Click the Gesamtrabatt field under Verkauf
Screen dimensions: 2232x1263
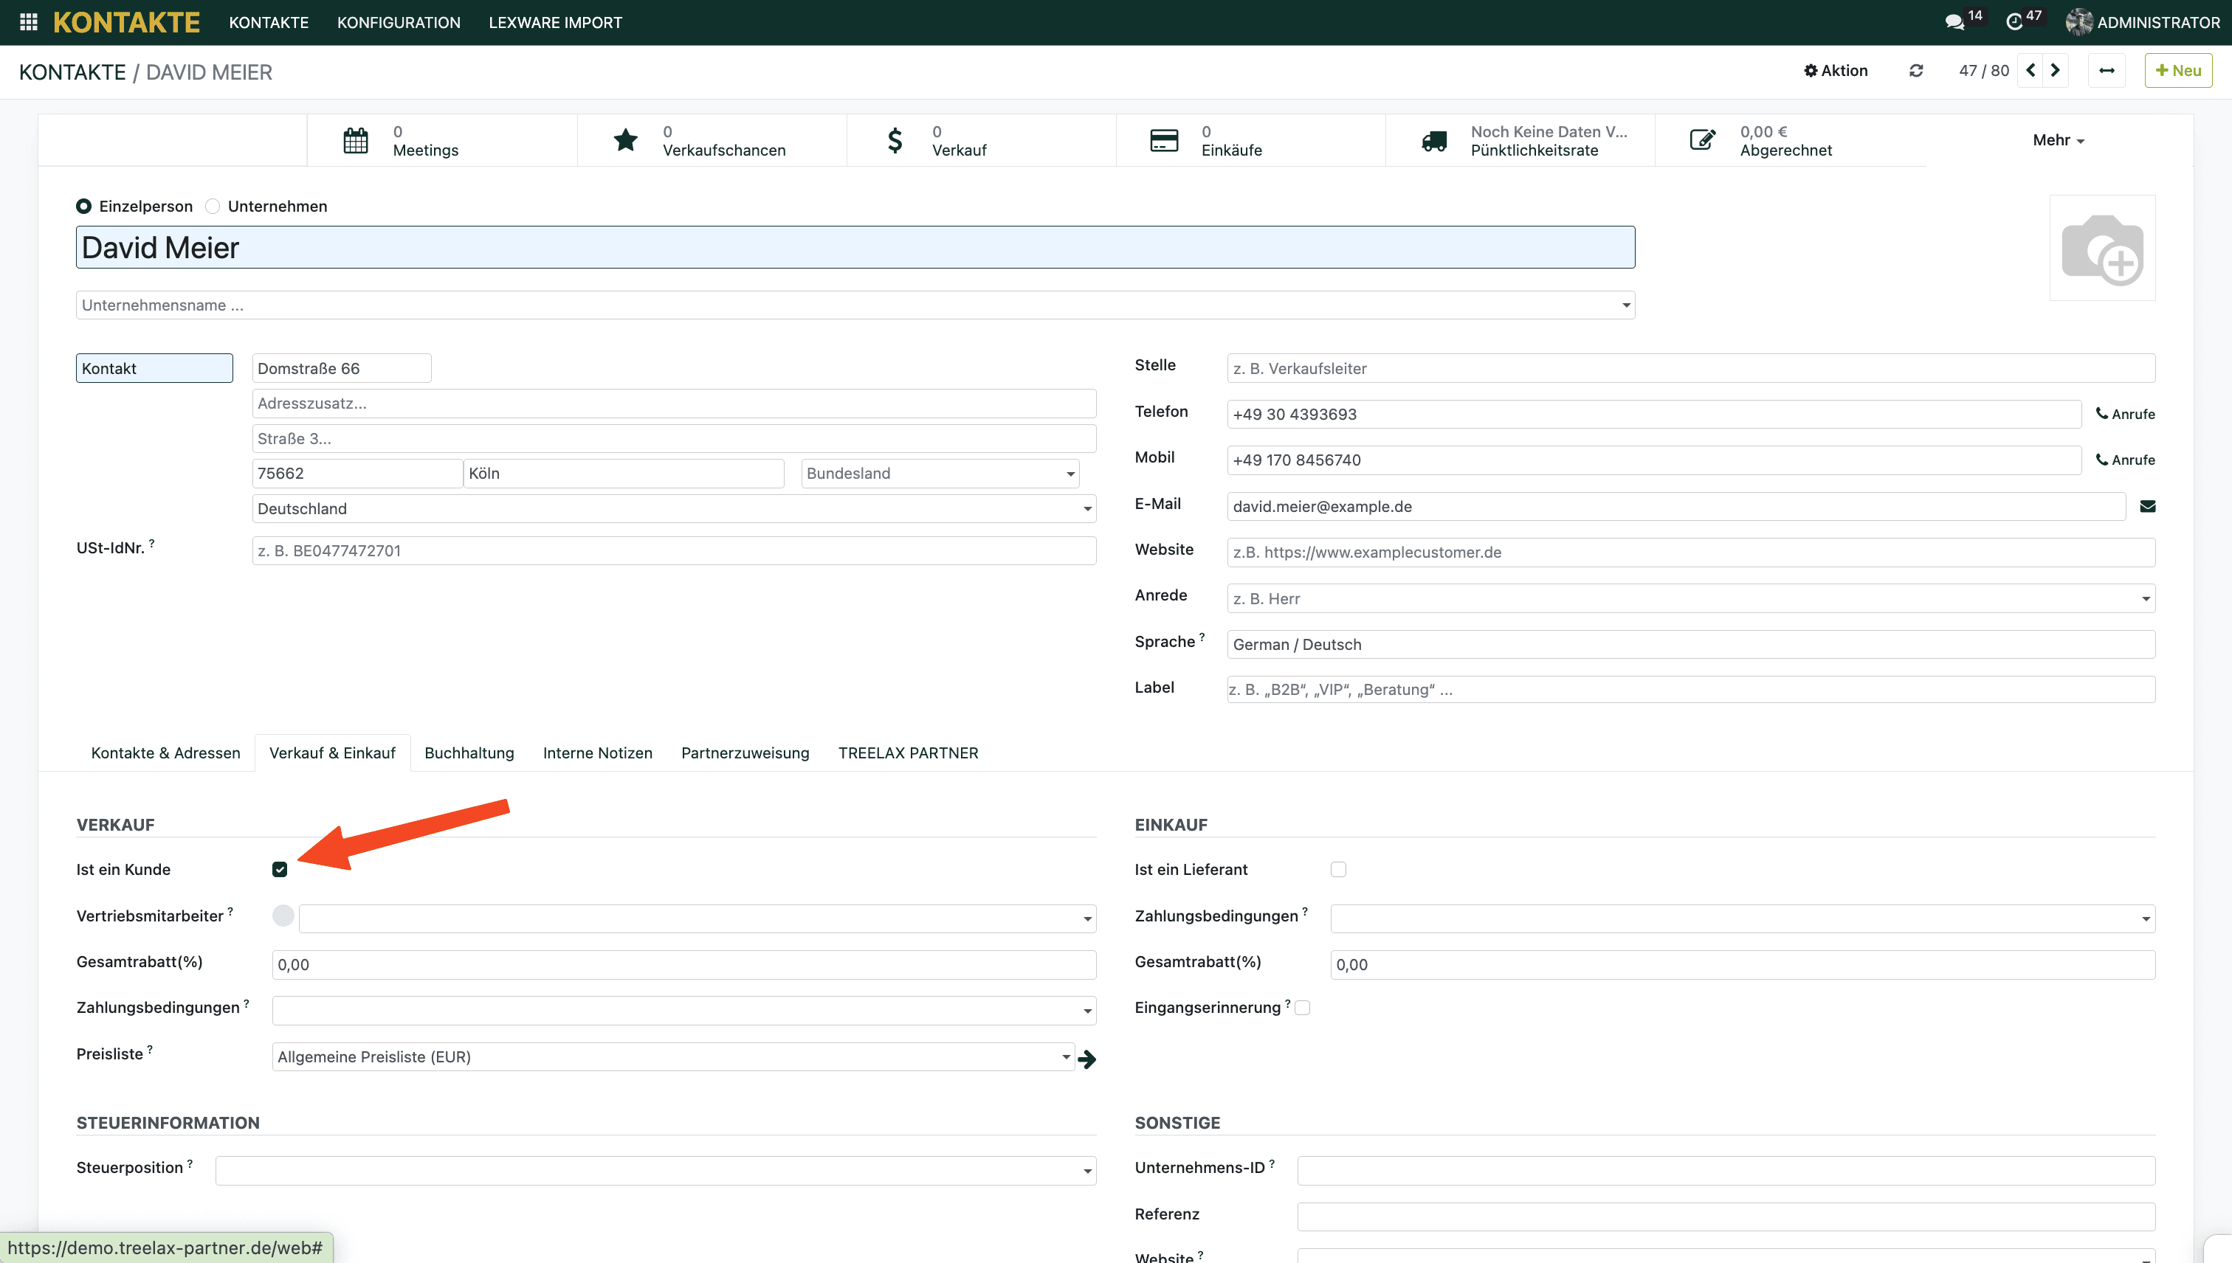tap(683, 965)
